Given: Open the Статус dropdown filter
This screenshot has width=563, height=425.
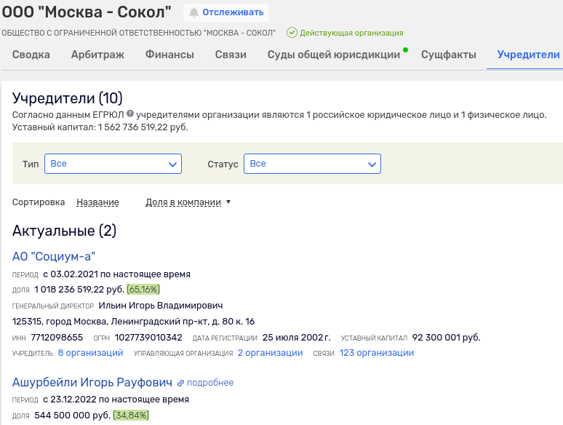Looking at the screenshot, I should (312, 164).
